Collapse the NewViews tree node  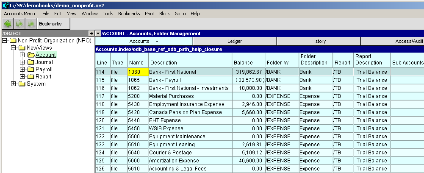tap(14, 48)
